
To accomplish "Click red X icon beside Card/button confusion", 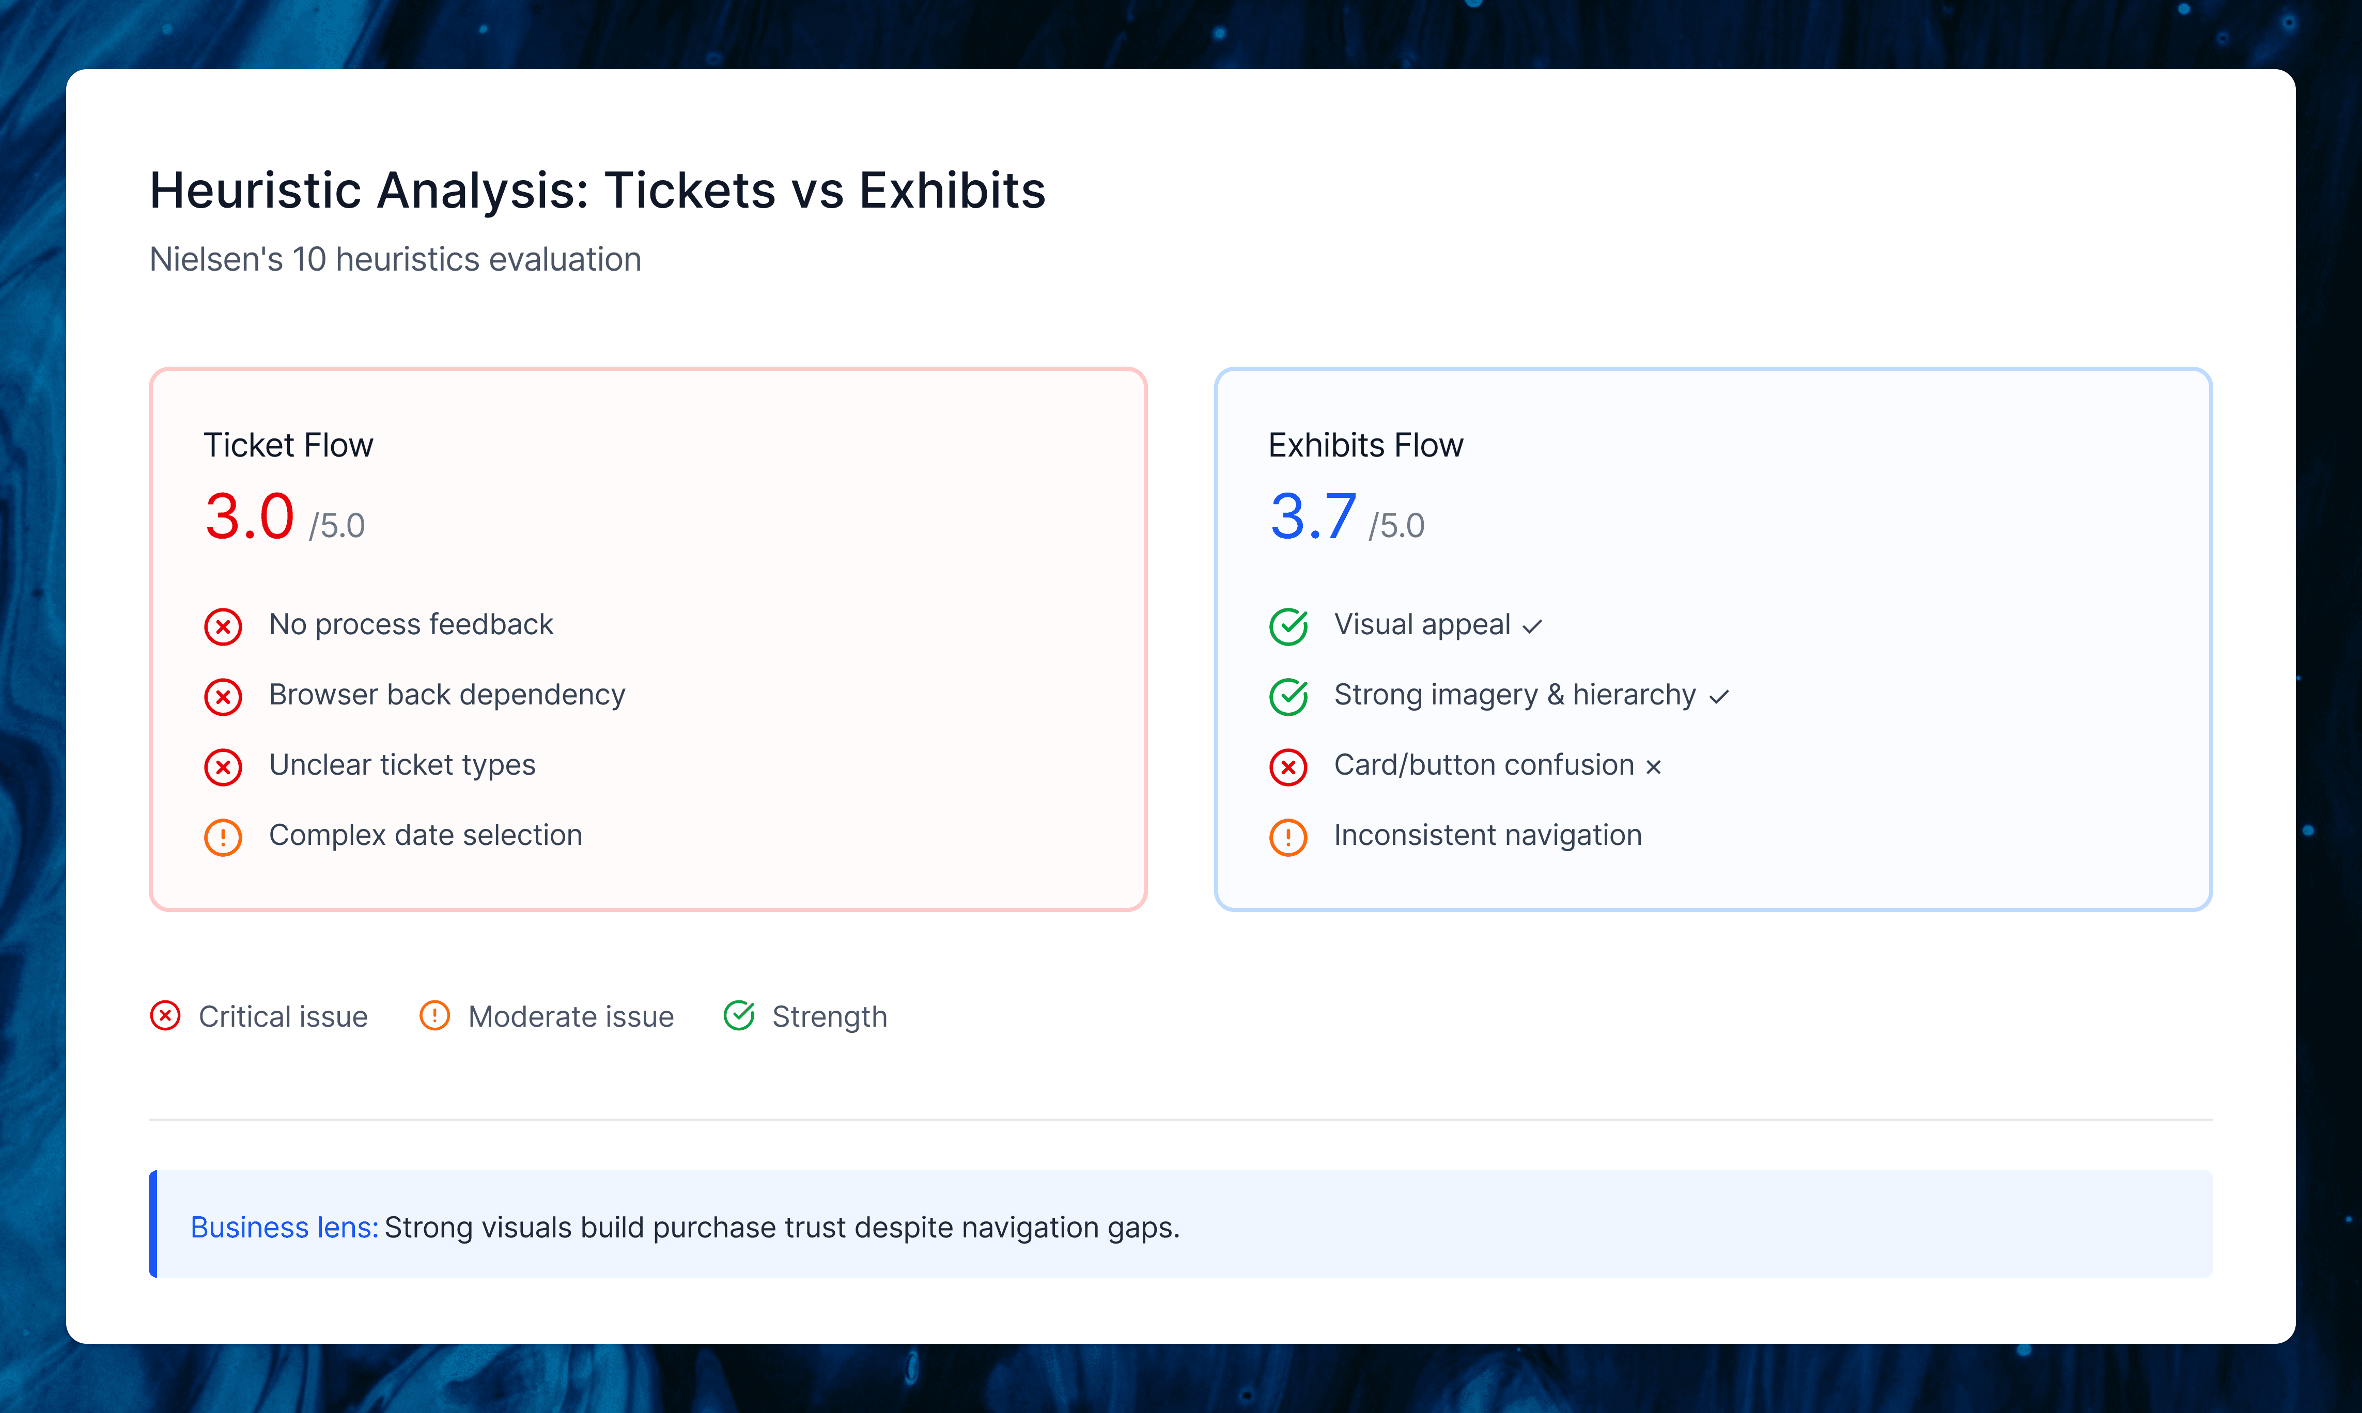I will [1287, 766].
